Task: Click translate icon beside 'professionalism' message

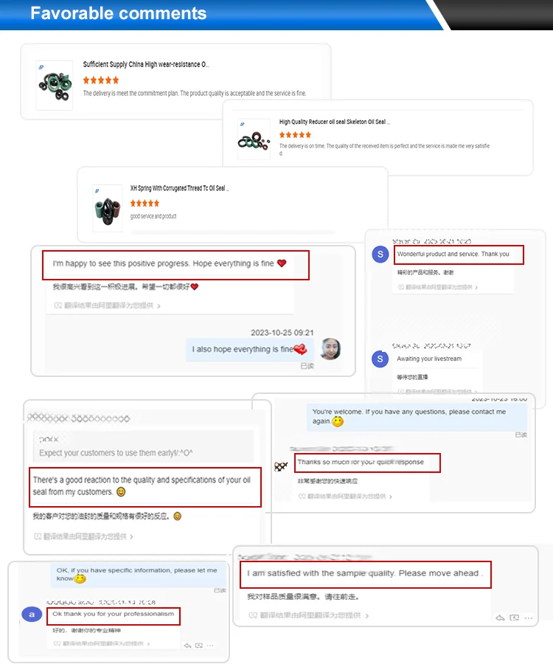Action: [x=198, y=646]
